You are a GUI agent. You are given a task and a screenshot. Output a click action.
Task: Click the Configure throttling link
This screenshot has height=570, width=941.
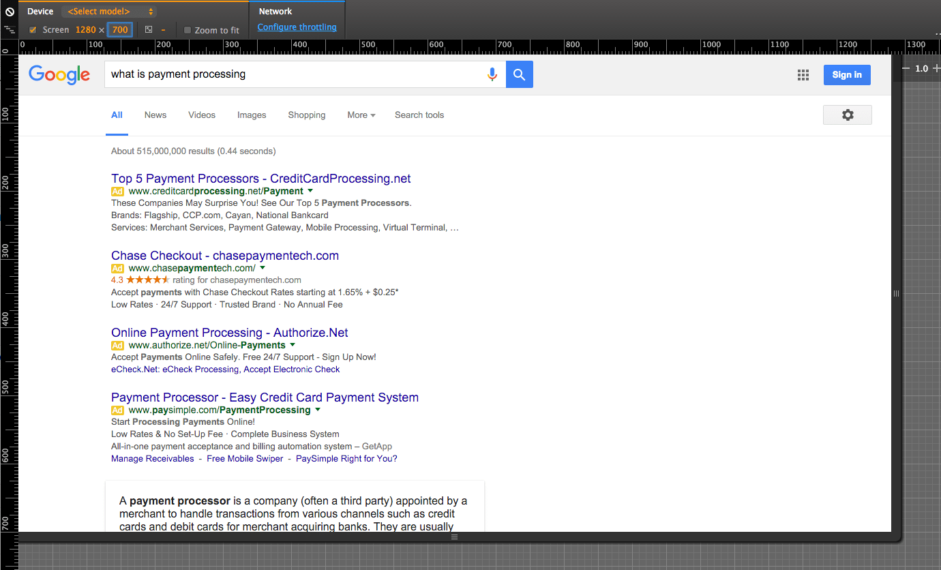pos(297,27)
